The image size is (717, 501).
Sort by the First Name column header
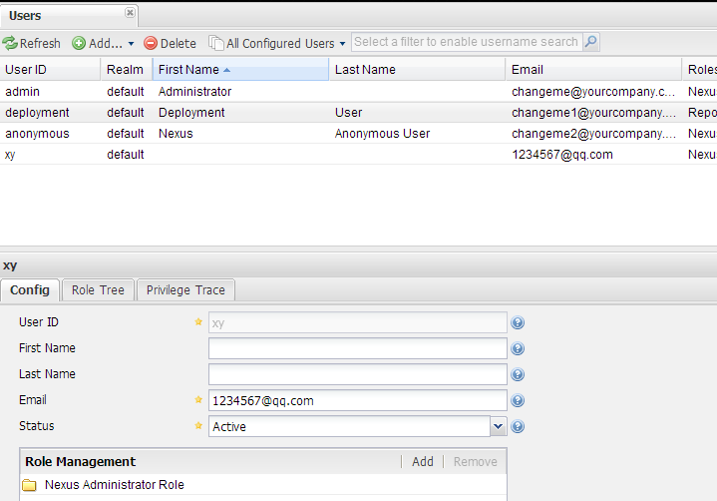pyautogui.click(x=240, y=70)
